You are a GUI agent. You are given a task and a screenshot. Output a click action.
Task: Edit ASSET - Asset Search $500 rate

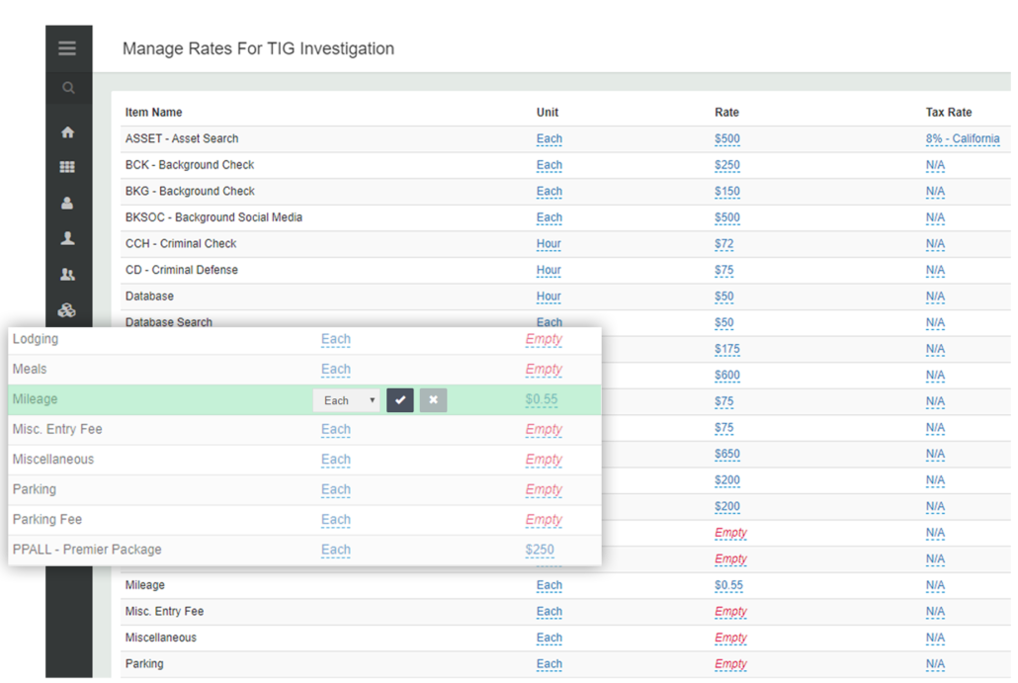click(x=727, y=139)
